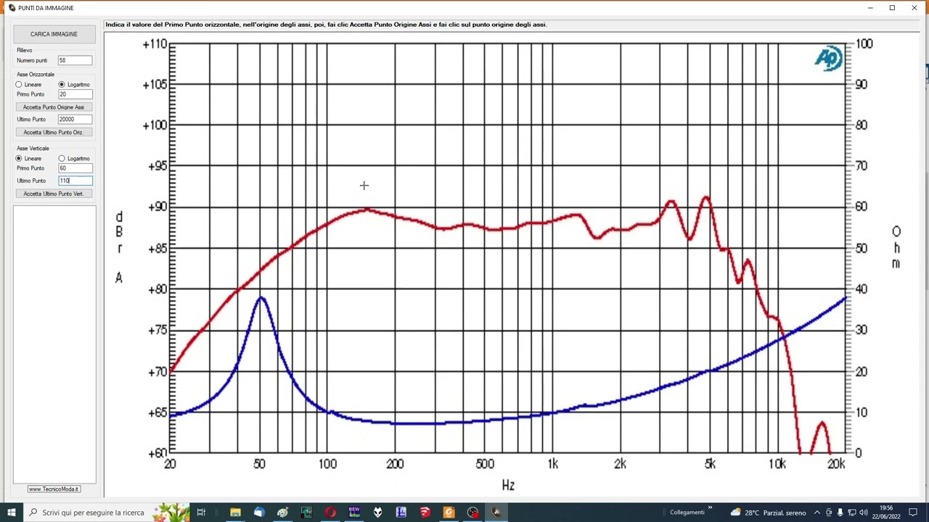This screenshot has height=522, width=929.
Task: Click the volume speaker tray icon
Action: click(x=863, y=513)
